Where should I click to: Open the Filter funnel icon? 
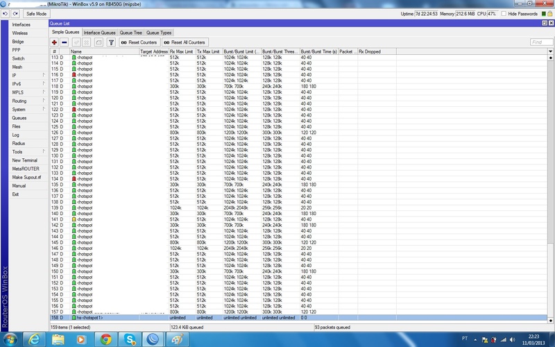point(111,42)
